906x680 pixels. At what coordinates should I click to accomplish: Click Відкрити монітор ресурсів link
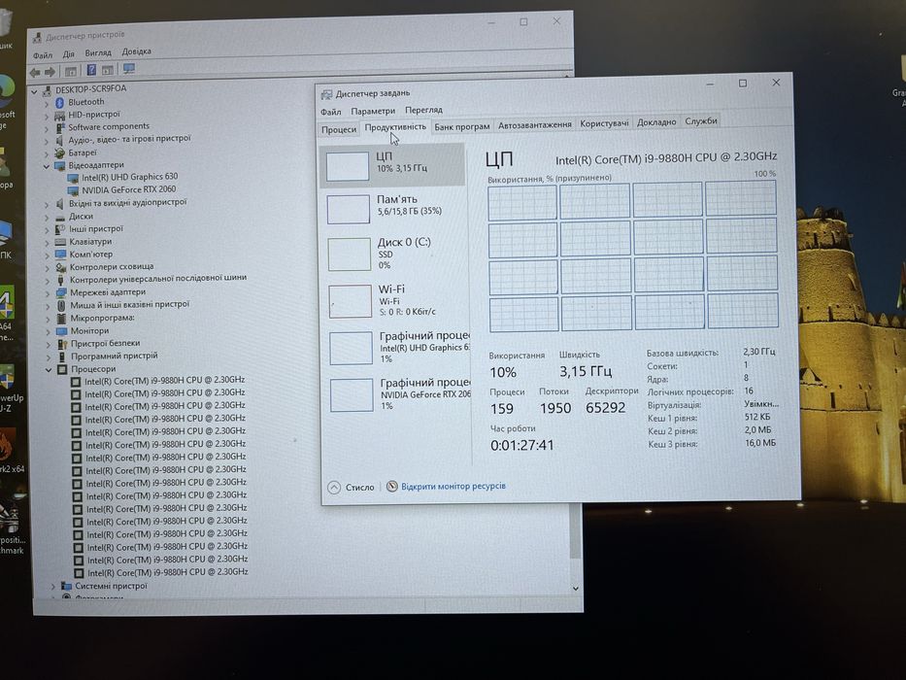tap(453, 486)
